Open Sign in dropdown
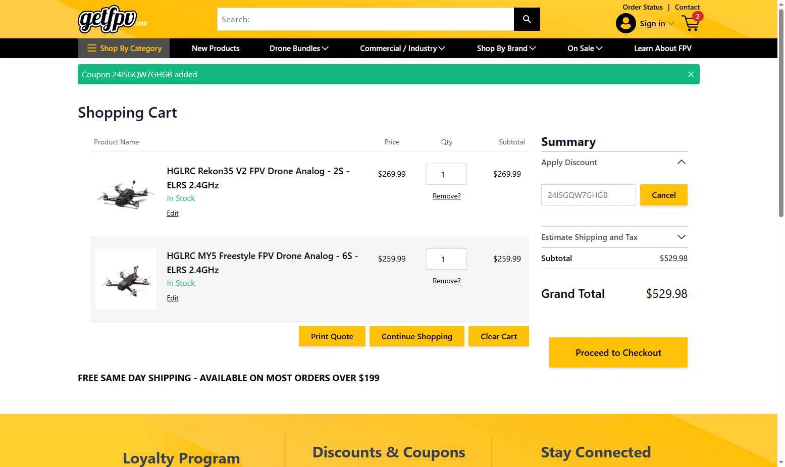The height and width of the screenshot is (467, 785). tap(657, 23)
